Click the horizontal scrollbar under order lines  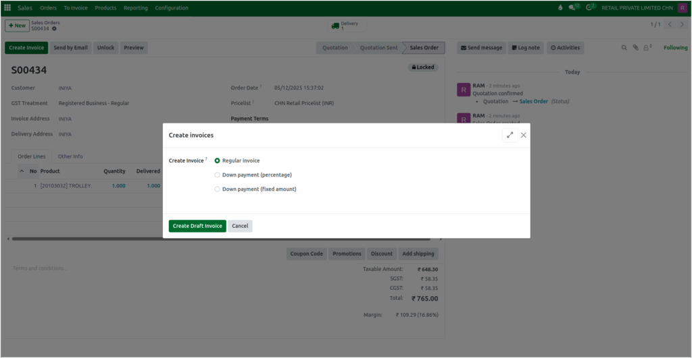pos(221,239)
